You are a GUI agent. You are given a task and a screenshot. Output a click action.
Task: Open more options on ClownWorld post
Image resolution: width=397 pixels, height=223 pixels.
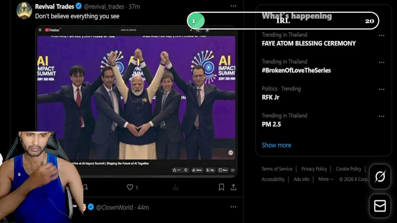[x=233, y=207]
